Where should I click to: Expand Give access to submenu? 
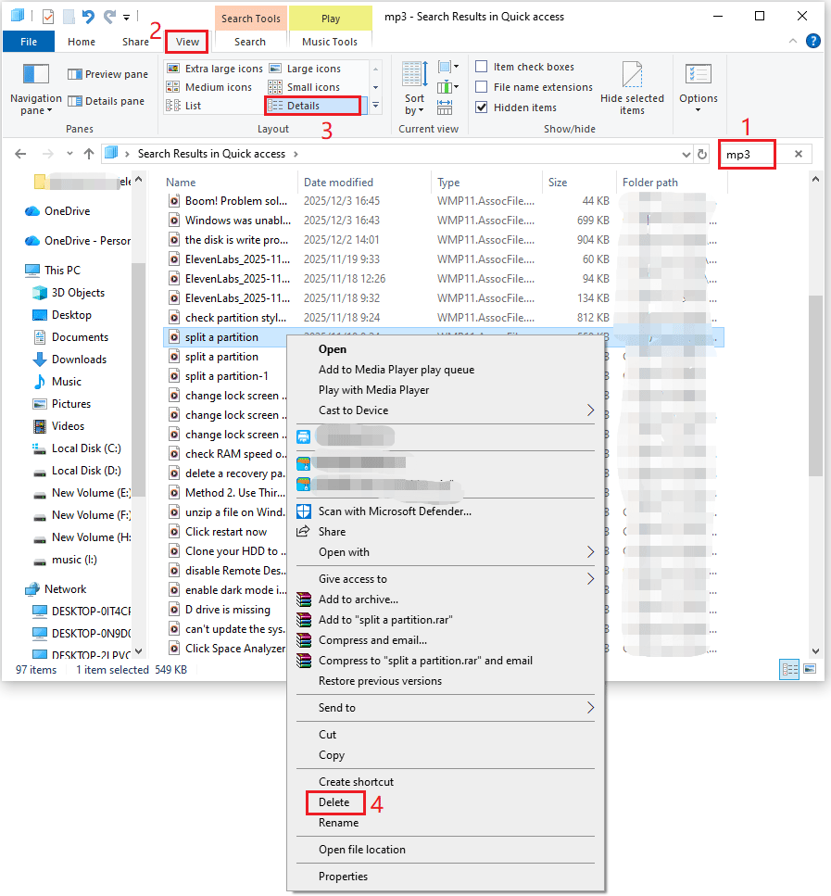click(590, 579)
